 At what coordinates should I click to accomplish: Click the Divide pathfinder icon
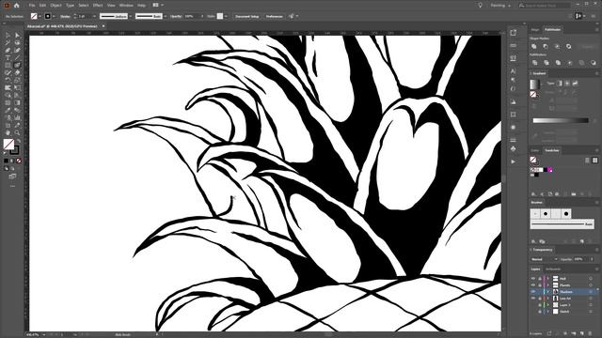[x=534, y=63]
